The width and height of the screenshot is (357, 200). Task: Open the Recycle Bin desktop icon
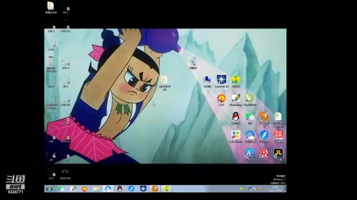193,63
